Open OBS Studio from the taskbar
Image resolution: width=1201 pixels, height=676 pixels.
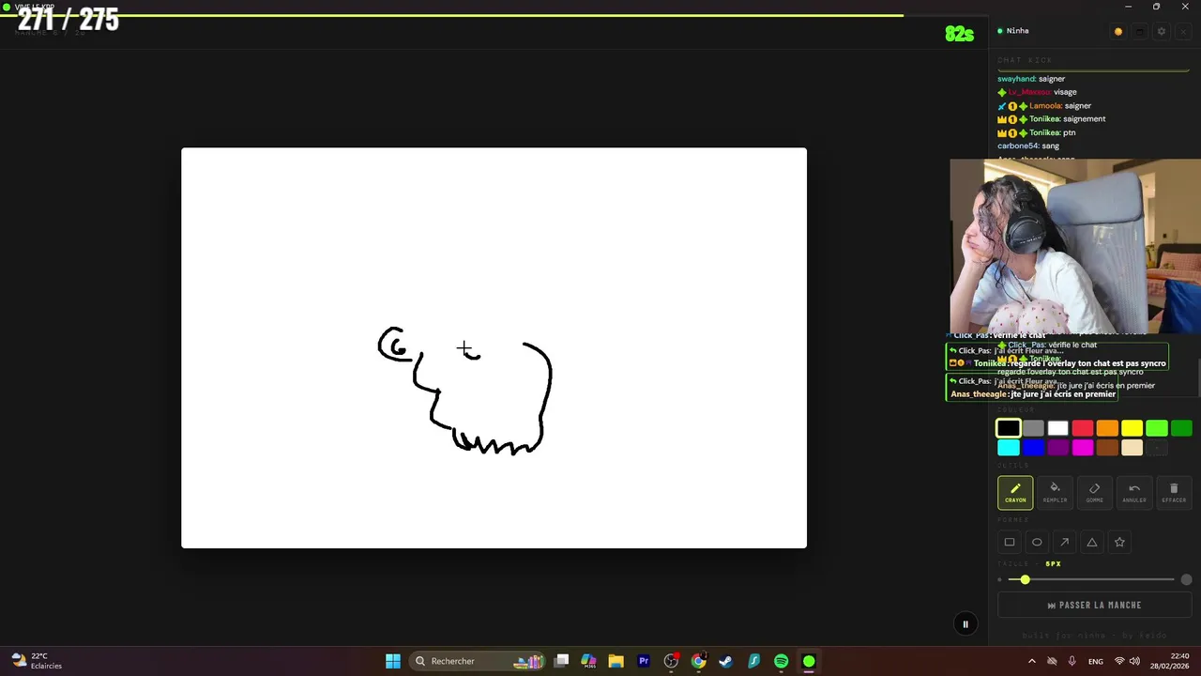tap(671, 661)
